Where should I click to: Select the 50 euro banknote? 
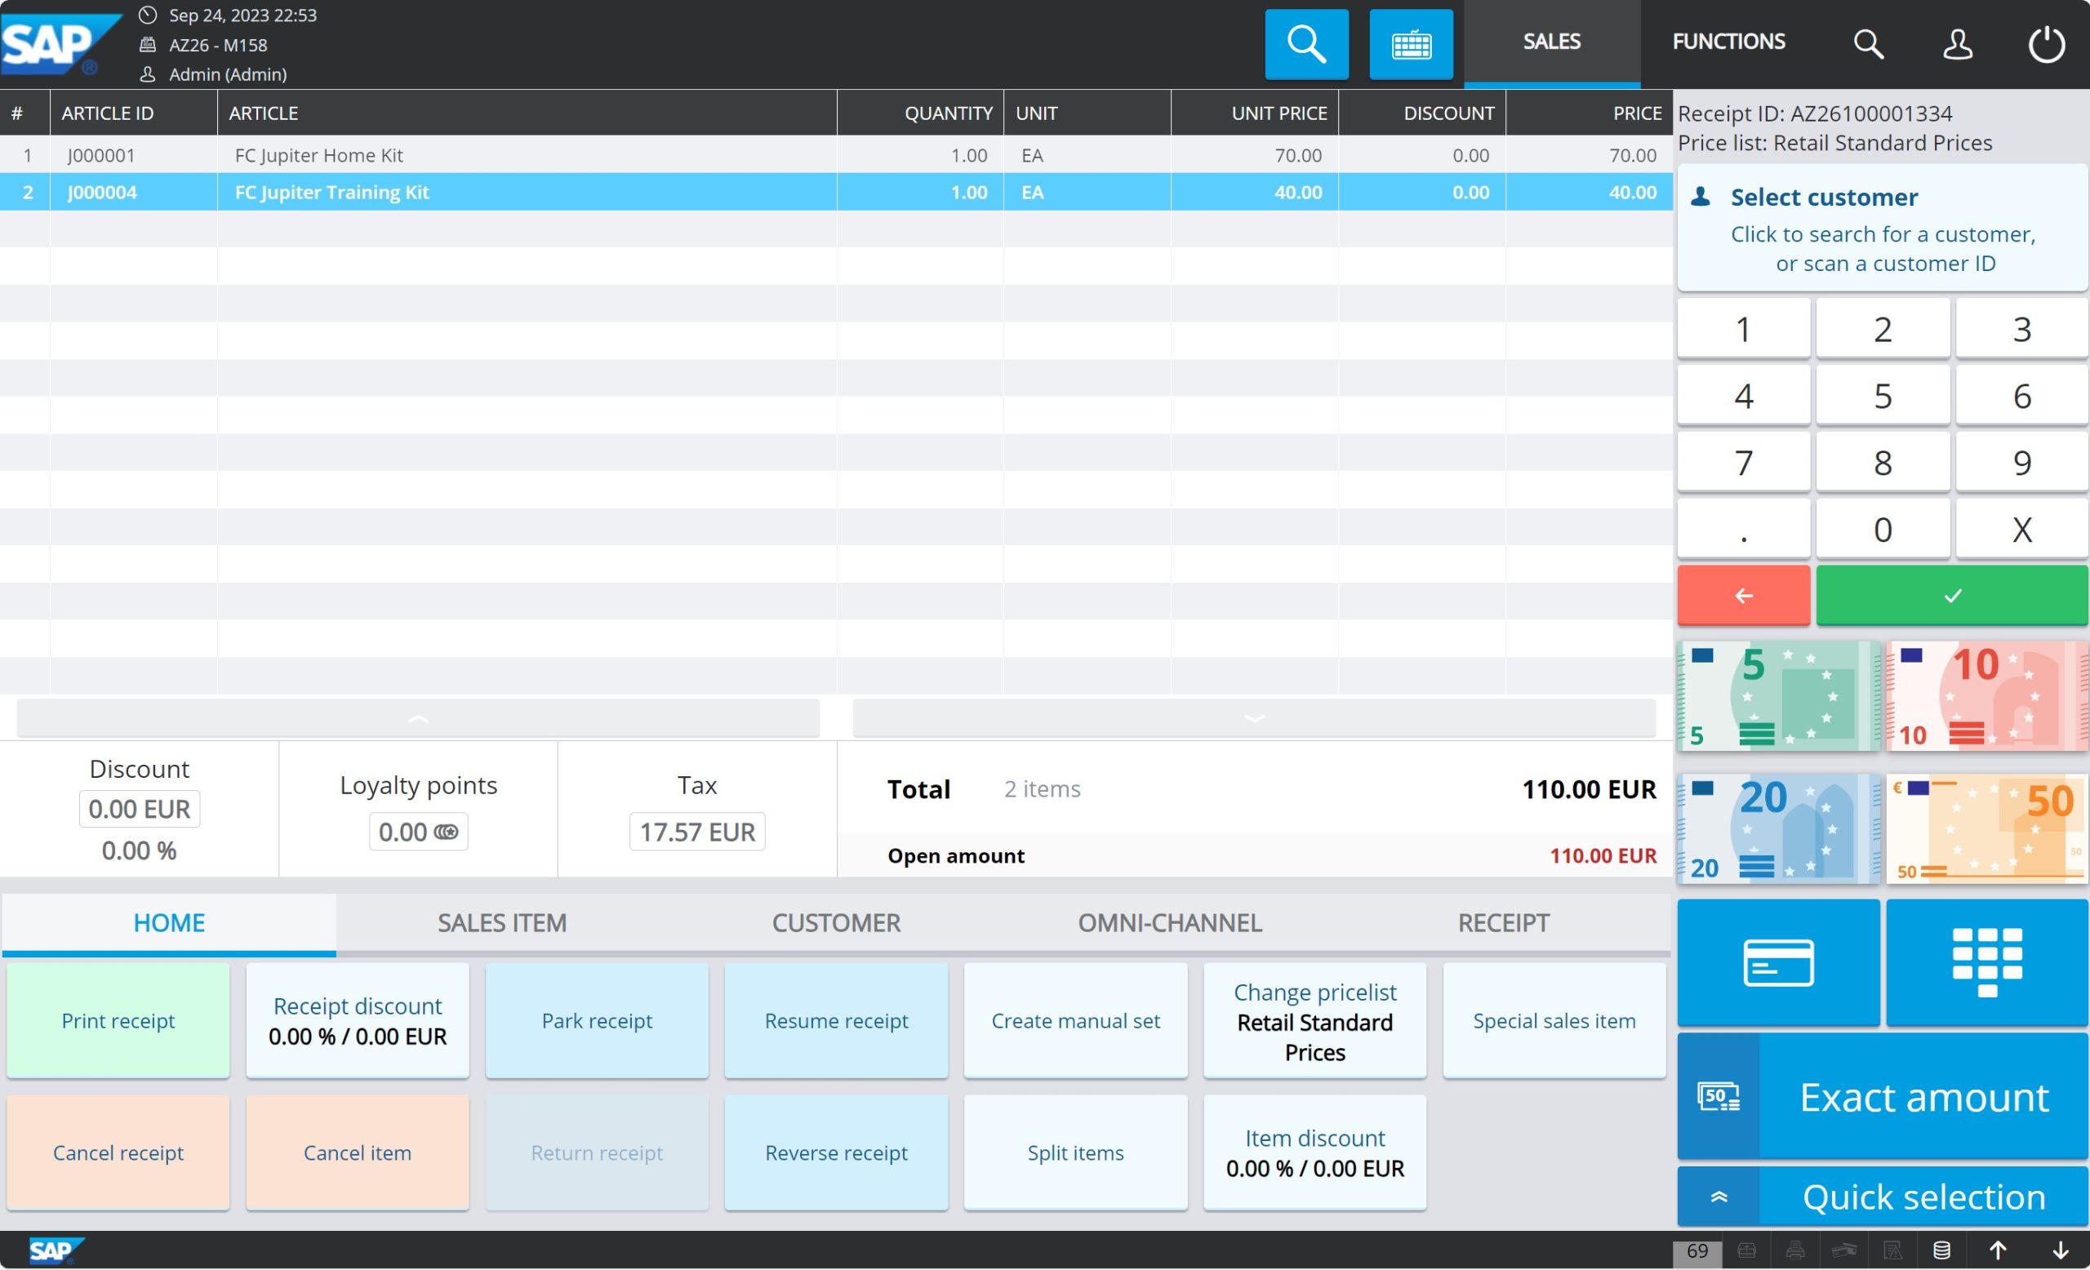(1986, 829)
